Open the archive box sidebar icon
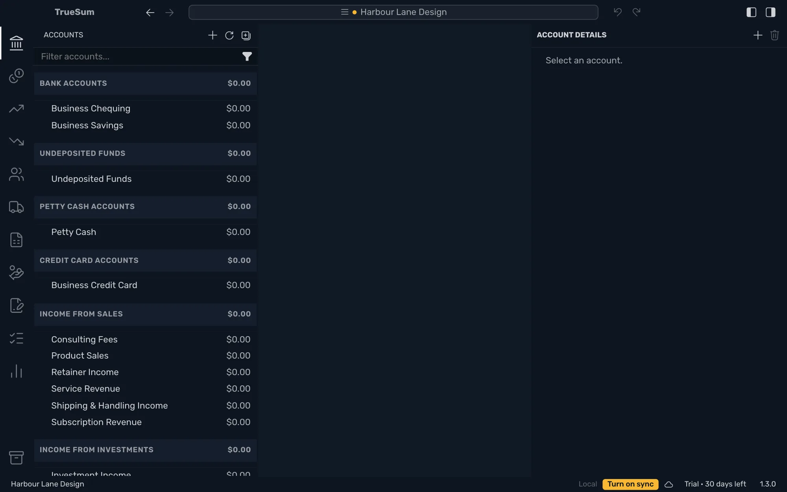 (16, 457)
